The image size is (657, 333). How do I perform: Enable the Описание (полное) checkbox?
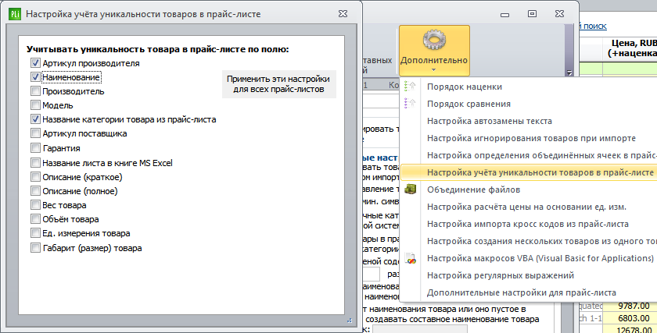pos(35,191)
